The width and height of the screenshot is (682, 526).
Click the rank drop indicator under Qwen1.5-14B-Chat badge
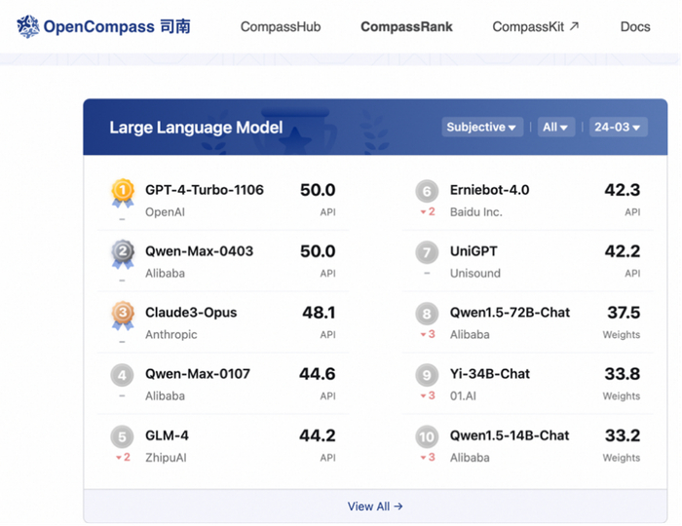(428, 457)
